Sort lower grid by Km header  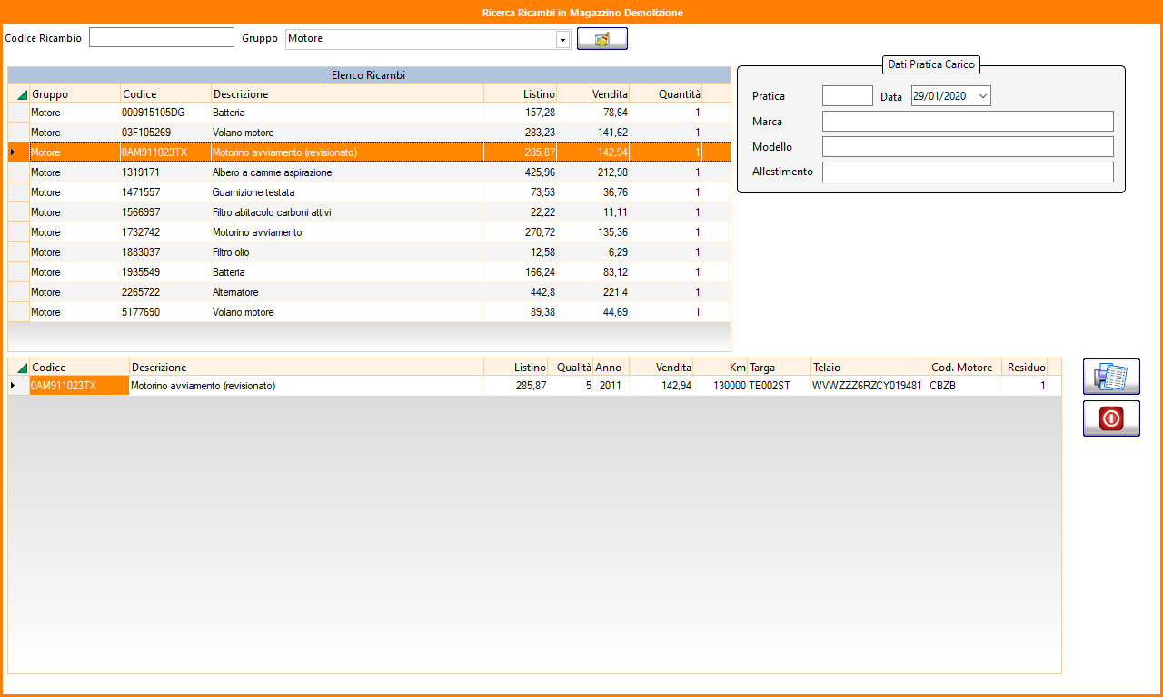point(720,368)
